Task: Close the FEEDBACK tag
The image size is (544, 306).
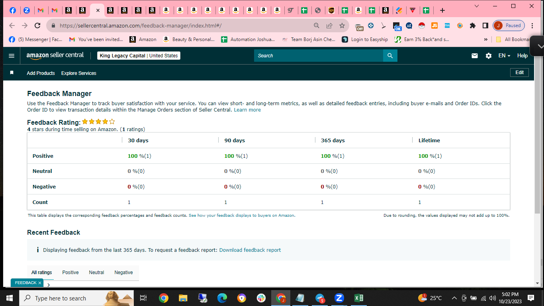Action: [40, 283]
